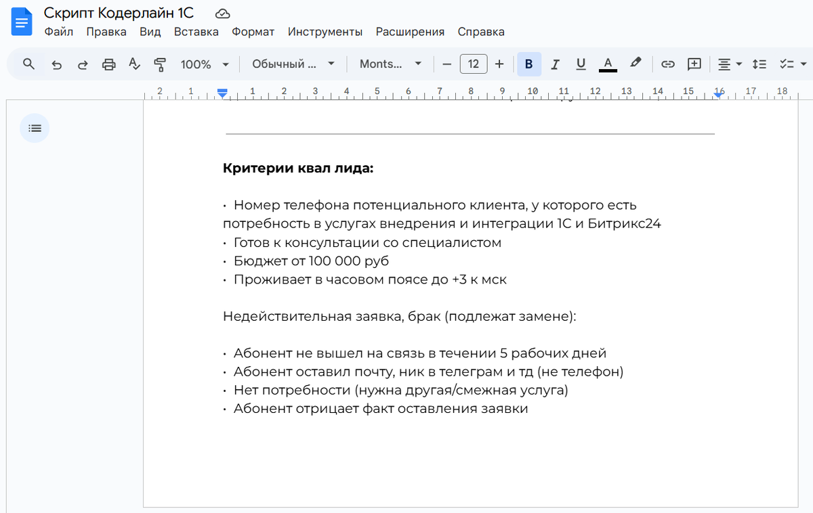Select the paint format tool

click(x=160, y=64)
